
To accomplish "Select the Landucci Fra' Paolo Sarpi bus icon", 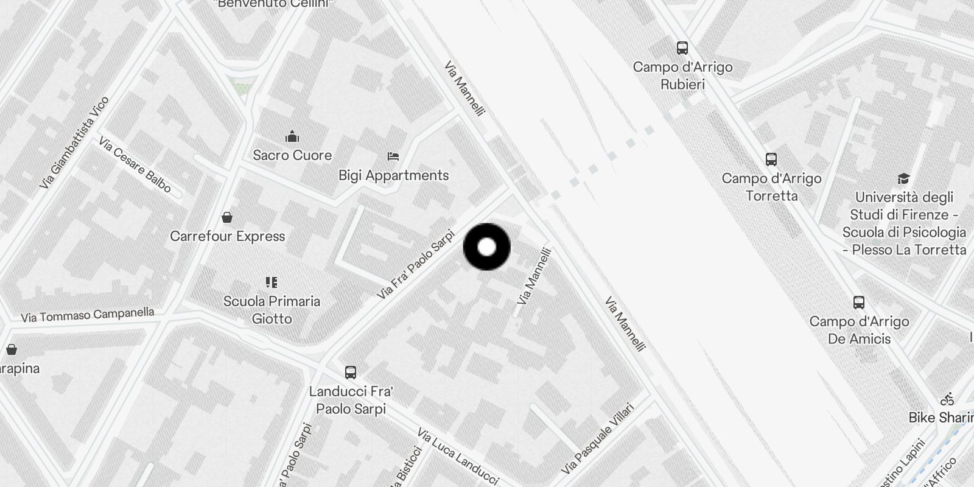I will pyautogui.click(x=351, y=373).
